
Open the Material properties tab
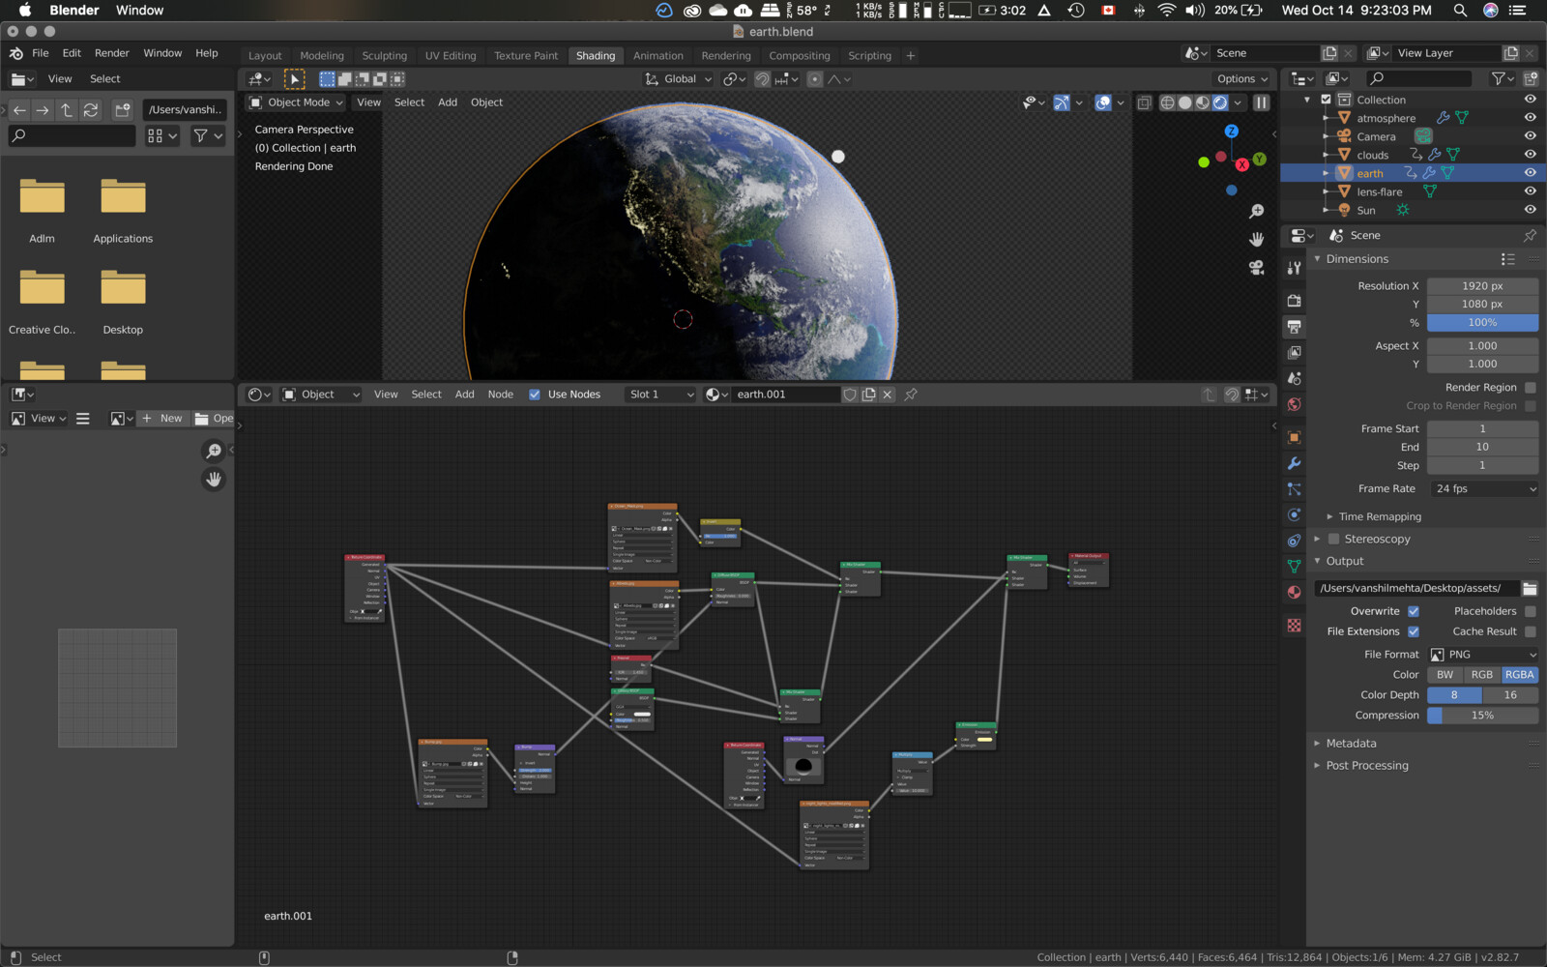[x=1294, y=592]
